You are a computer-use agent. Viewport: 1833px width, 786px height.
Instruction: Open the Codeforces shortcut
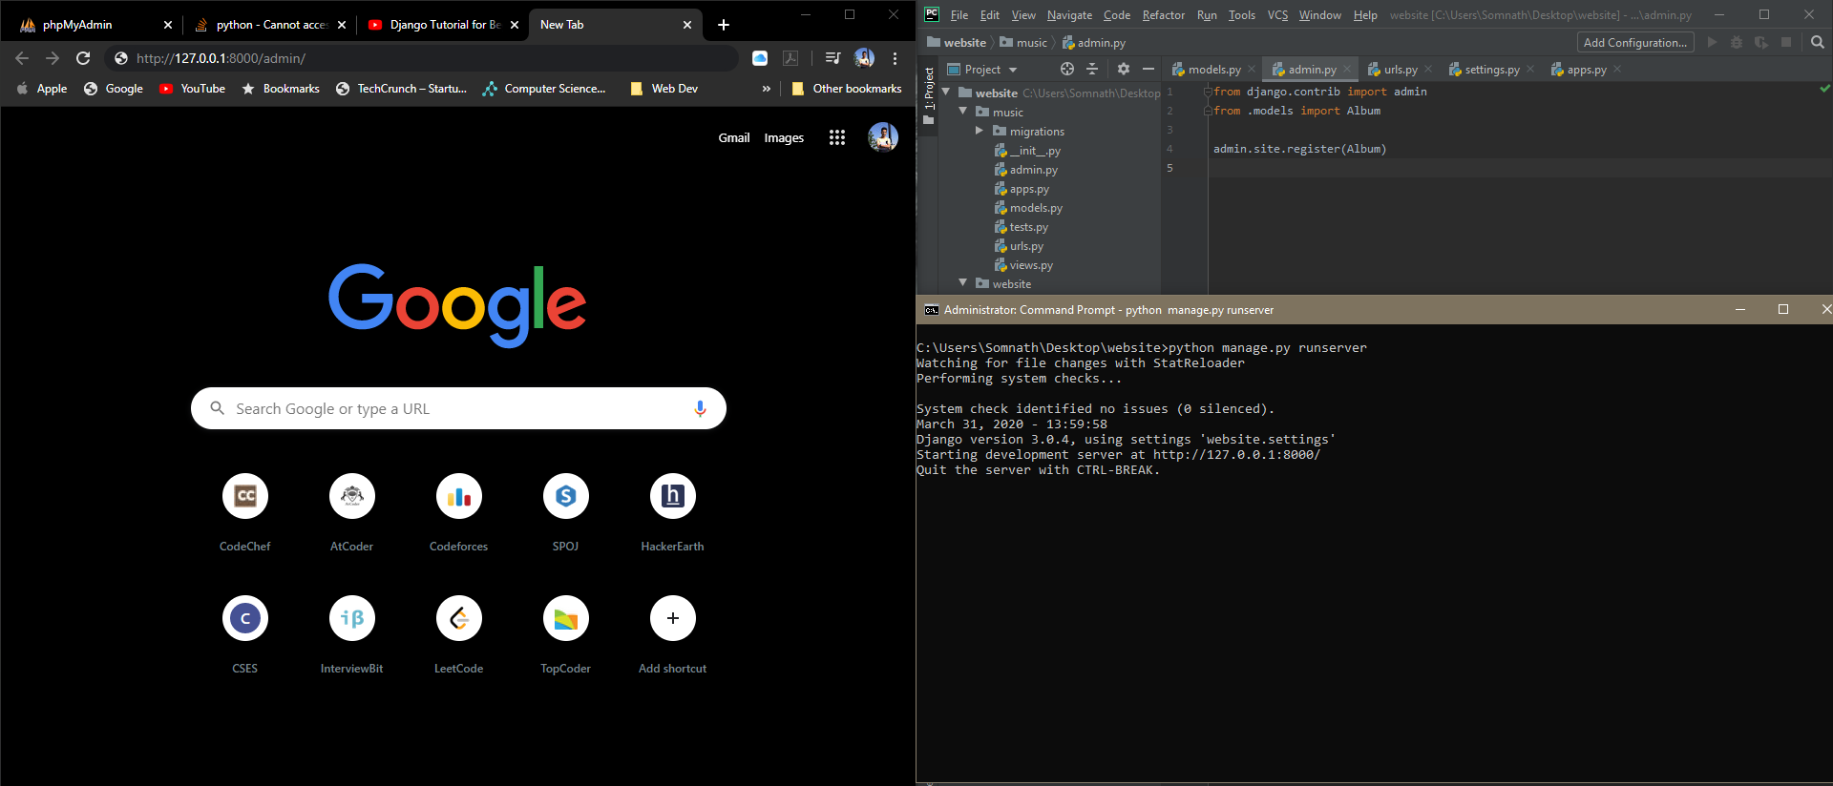coord(459,496)
